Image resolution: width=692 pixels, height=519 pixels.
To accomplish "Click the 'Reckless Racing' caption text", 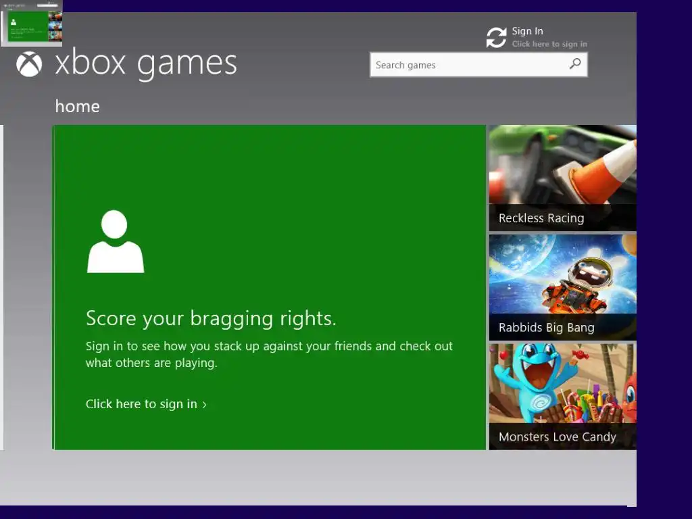I will click(541, 218).
